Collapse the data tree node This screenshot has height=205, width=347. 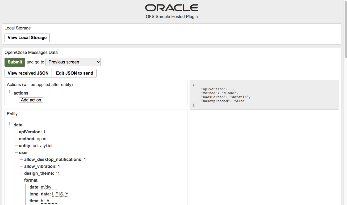click(18, 125)
